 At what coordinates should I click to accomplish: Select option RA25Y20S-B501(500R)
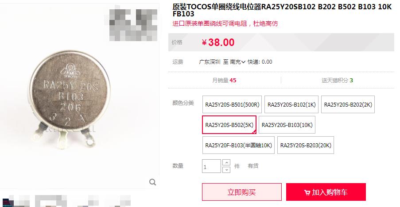[232, 104]
